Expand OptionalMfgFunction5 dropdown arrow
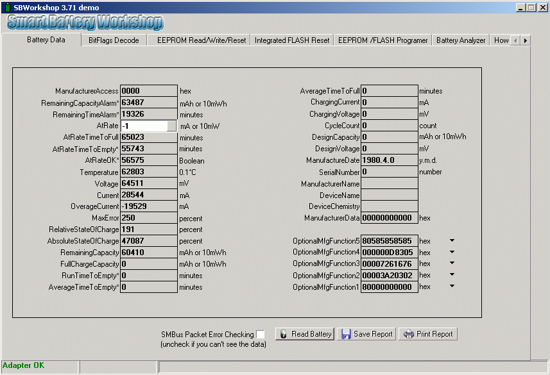 [x=452, y=240]
